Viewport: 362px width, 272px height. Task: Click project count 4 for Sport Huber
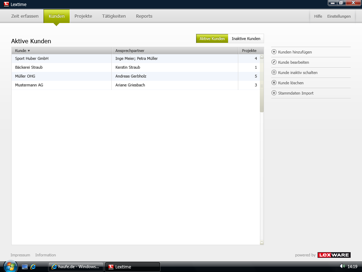pyautogui.click(x=256, y=58)
